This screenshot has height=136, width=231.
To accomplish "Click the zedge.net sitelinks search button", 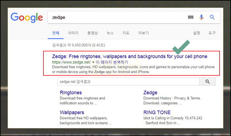I will pos(207,82).
